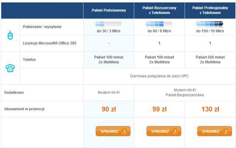Viewport: 236px width, 148px height.
Task: Click the 80 / 8 Mb/s speed bar
Action: coord(160,24)
